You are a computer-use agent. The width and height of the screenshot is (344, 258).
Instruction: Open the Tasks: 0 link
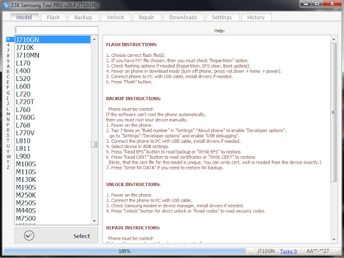tap(288, 251)
